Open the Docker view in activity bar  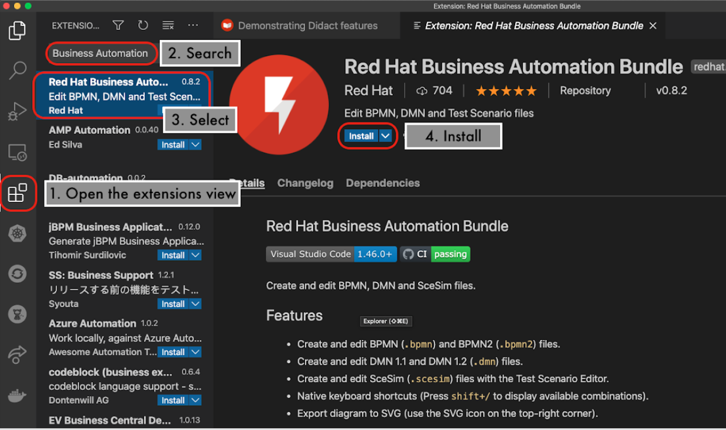tap(18, 395)
